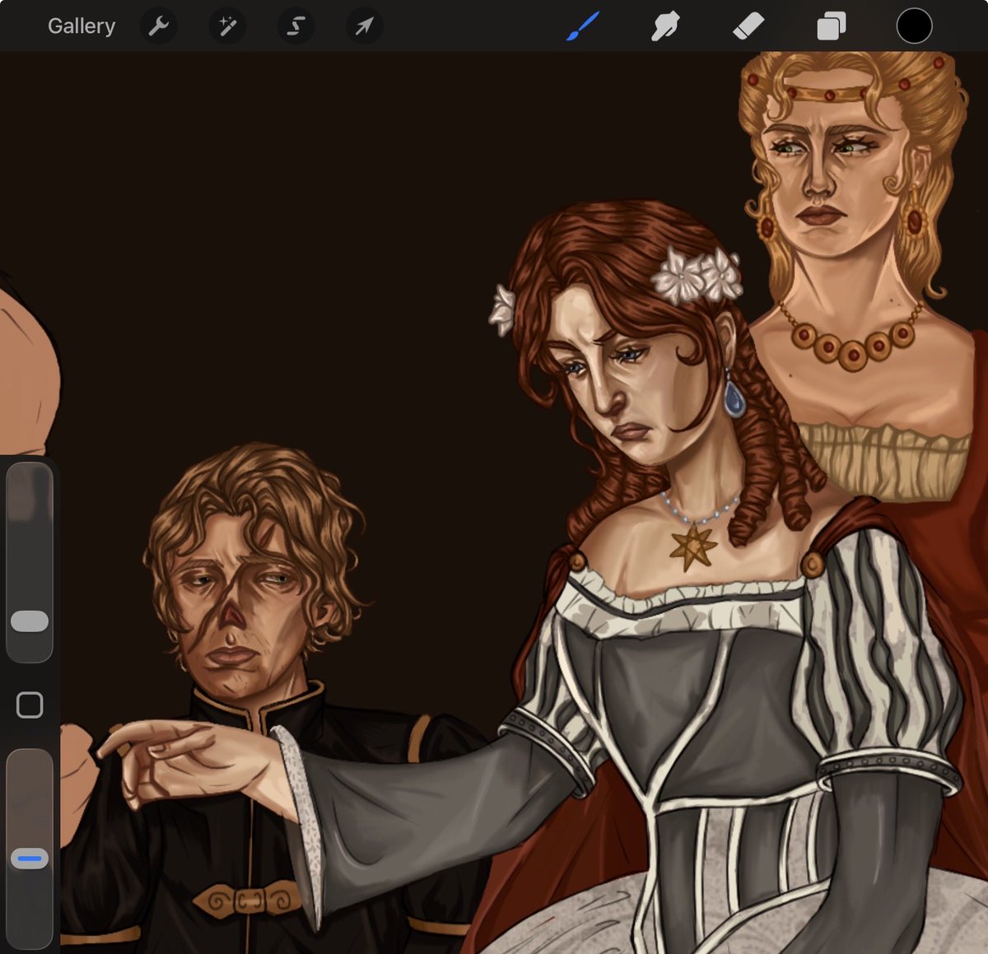Activate the Selection tool

(296, 26)
